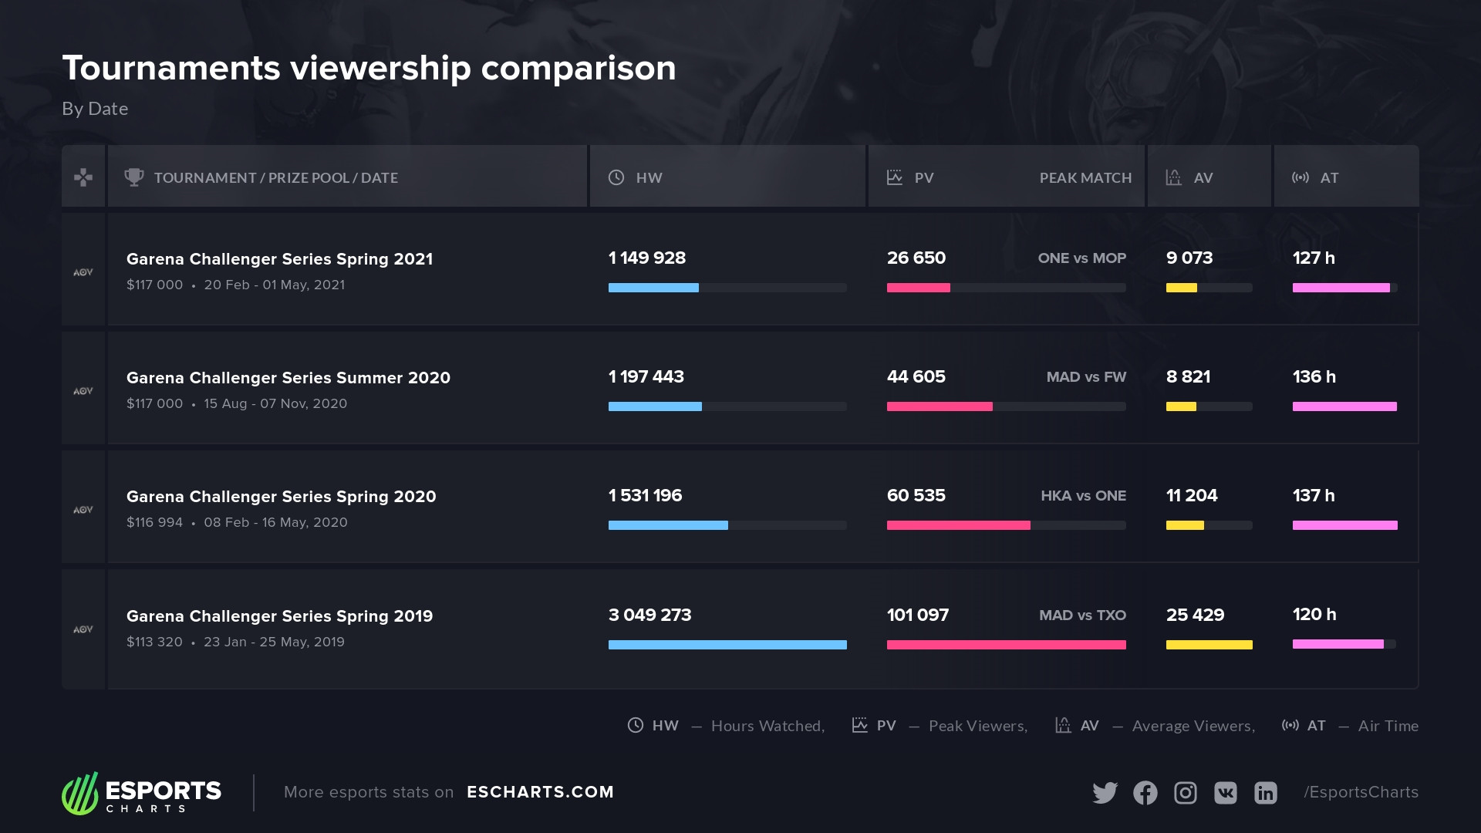
Task: Click the Esports Charts logo
Action: 142,793
